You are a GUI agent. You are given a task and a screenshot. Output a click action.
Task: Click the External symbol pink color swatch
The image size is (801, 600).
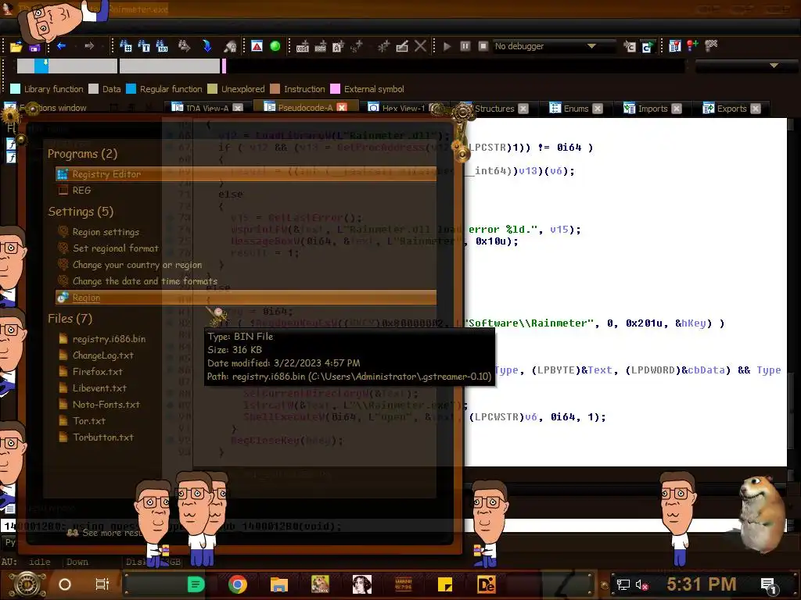335,89
